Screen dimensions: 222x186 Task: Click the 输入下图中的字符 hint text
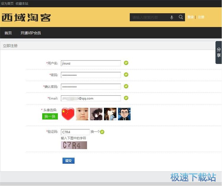[73, 138]
